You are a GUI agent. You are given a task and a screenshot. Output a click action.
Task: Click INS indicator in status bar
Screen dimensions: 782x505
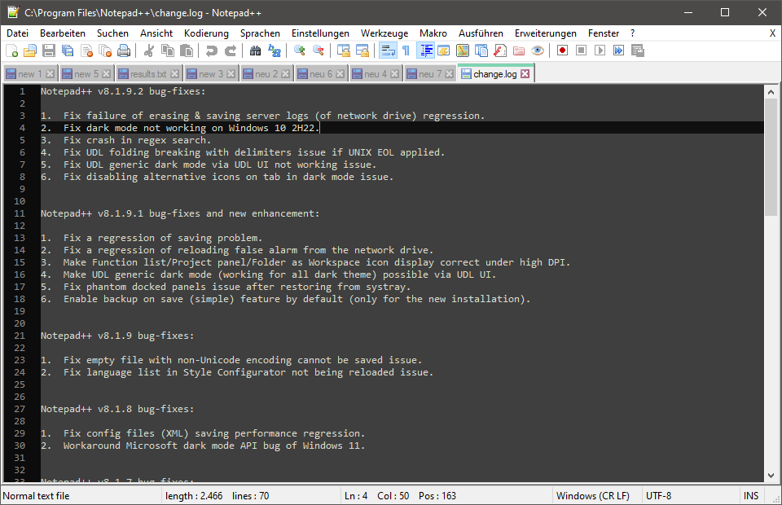click(x=750, y=496)
